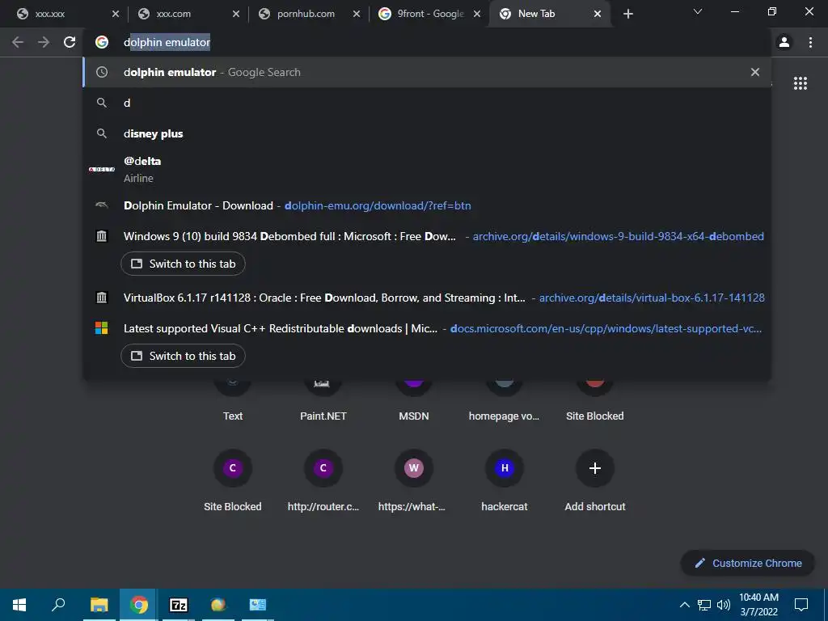Open 7-Zip from the taskbar
This screenshot has height=621, width=828.
point(179,605)
